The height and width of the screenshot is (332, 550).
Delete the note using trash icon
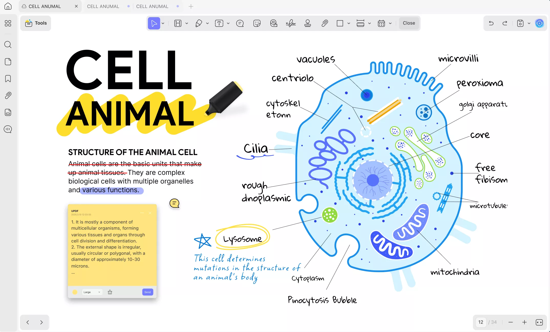[110, 292]
